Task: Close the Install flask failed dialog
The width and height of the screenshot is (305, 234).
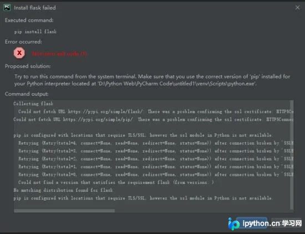Action: (297, 8)
